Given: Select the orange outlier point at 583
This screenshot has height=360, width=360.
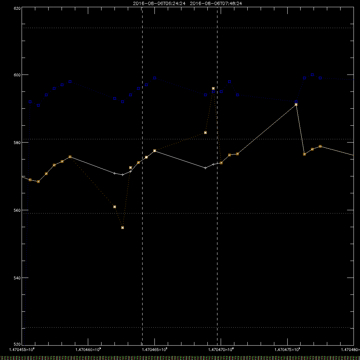Looking at the screenshot, I should click(205, 133).
